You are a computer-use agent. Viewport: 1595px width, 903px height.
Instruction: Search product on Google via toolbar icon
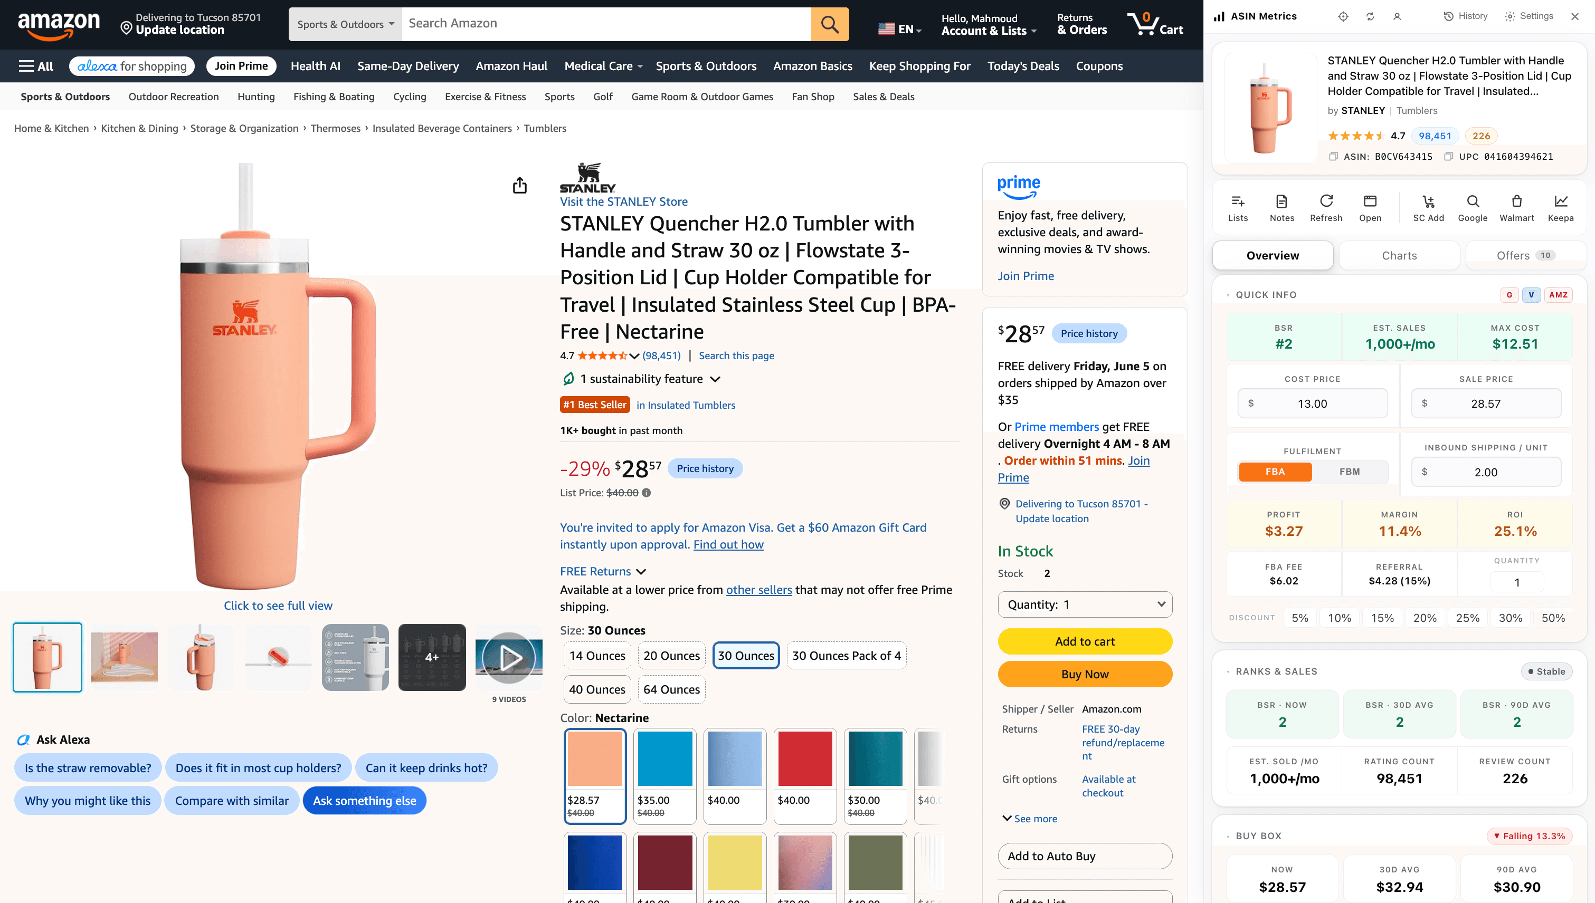click(x=1472, y=208)
